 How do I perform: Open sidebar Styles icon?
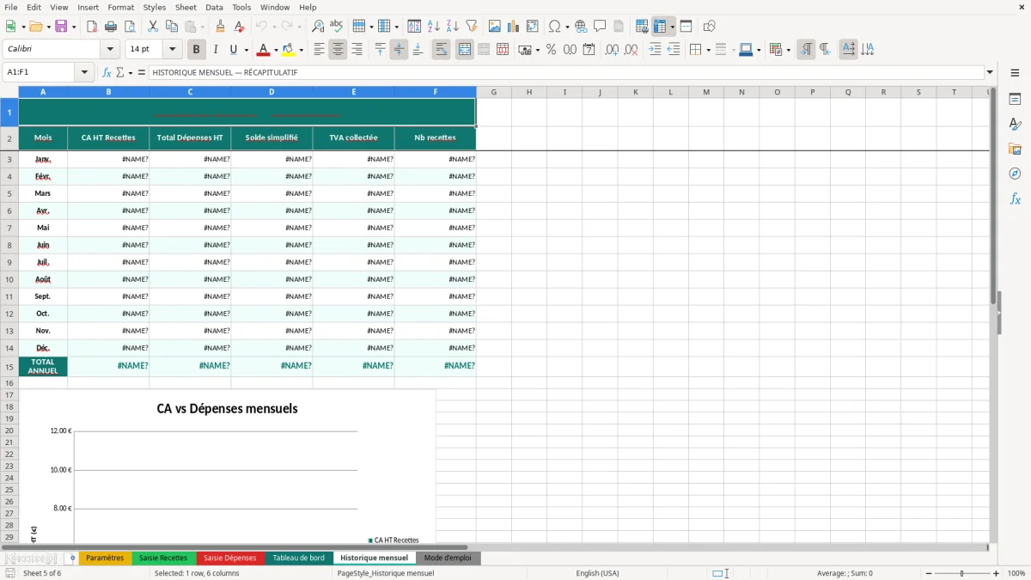pyautogui.click(x=1015, y=124)
